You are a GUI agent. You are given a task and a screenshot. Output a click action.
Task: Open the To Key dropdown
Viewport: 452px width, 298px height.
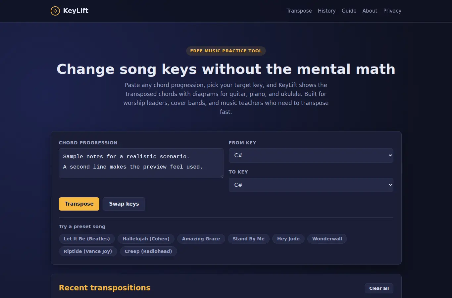(311, 185)
